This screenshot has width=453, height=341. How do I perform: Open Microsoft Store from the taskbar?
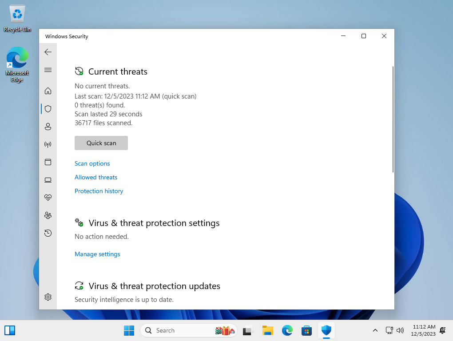pos(306,330)
